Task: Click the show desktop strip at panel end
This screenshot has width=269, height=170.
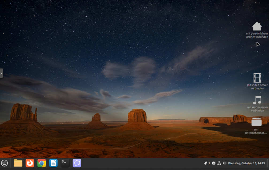Action: tap(267, 163)
